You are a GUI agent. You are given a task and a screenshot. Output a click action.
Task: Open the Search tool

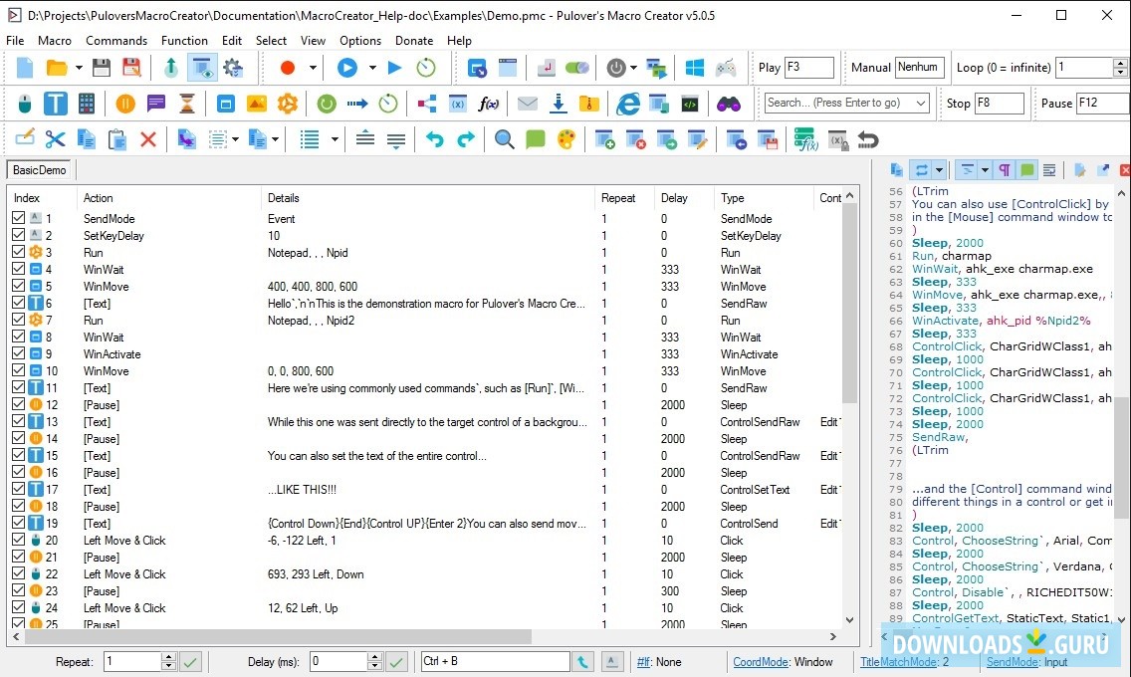pyautogui.click(x=504, y=139)
